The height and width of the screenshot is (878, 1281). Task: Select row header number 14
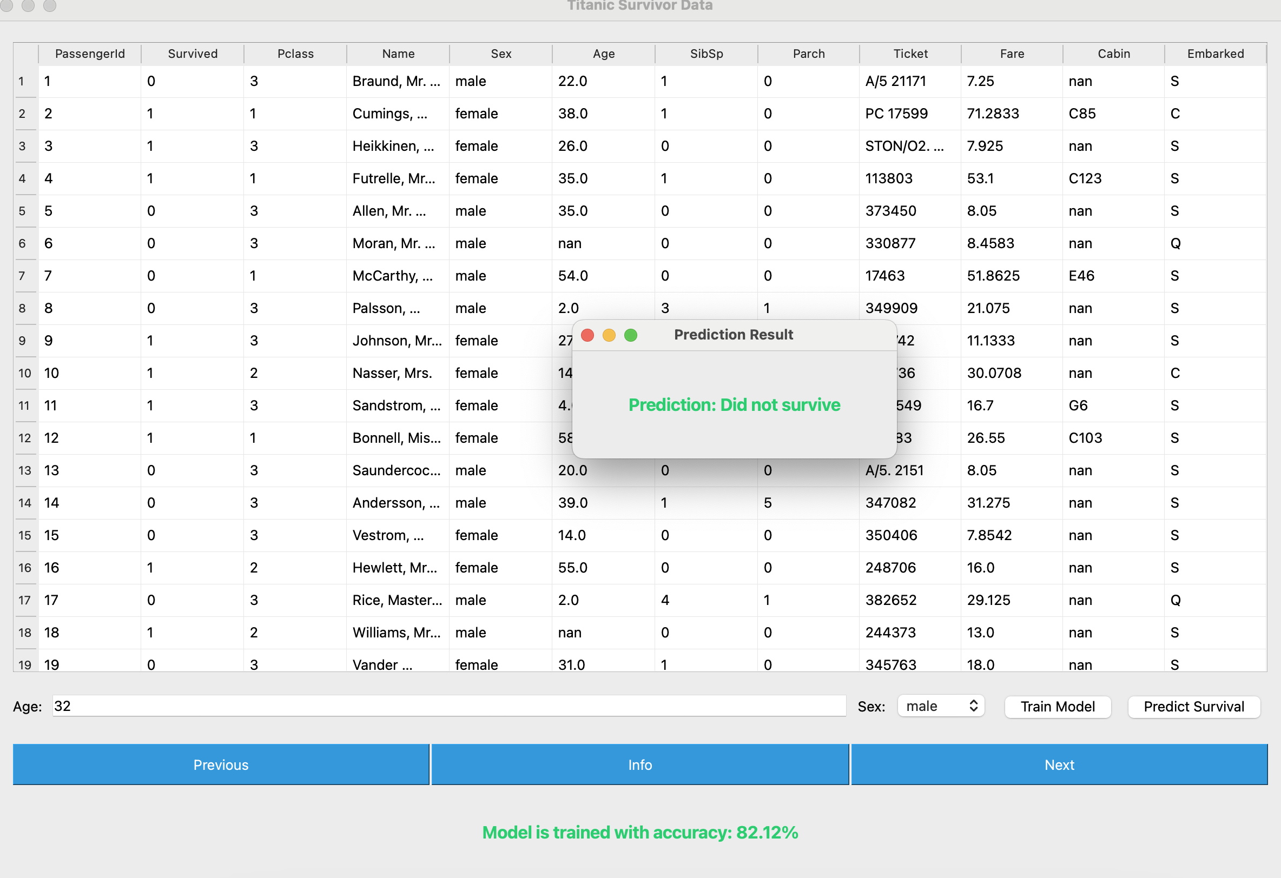[25, 503]
